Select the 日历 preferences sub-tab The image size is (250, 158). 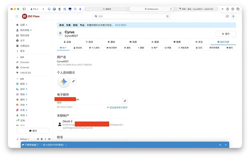[x=199, y=48]
